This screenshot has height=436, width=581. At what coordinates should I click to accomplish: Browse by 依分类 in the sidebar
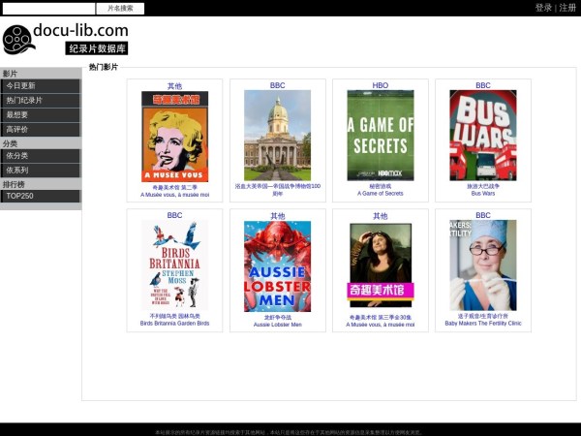pos(41,155)
